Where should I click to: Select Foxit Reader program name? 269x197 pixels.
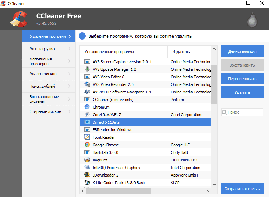[104, 137]
